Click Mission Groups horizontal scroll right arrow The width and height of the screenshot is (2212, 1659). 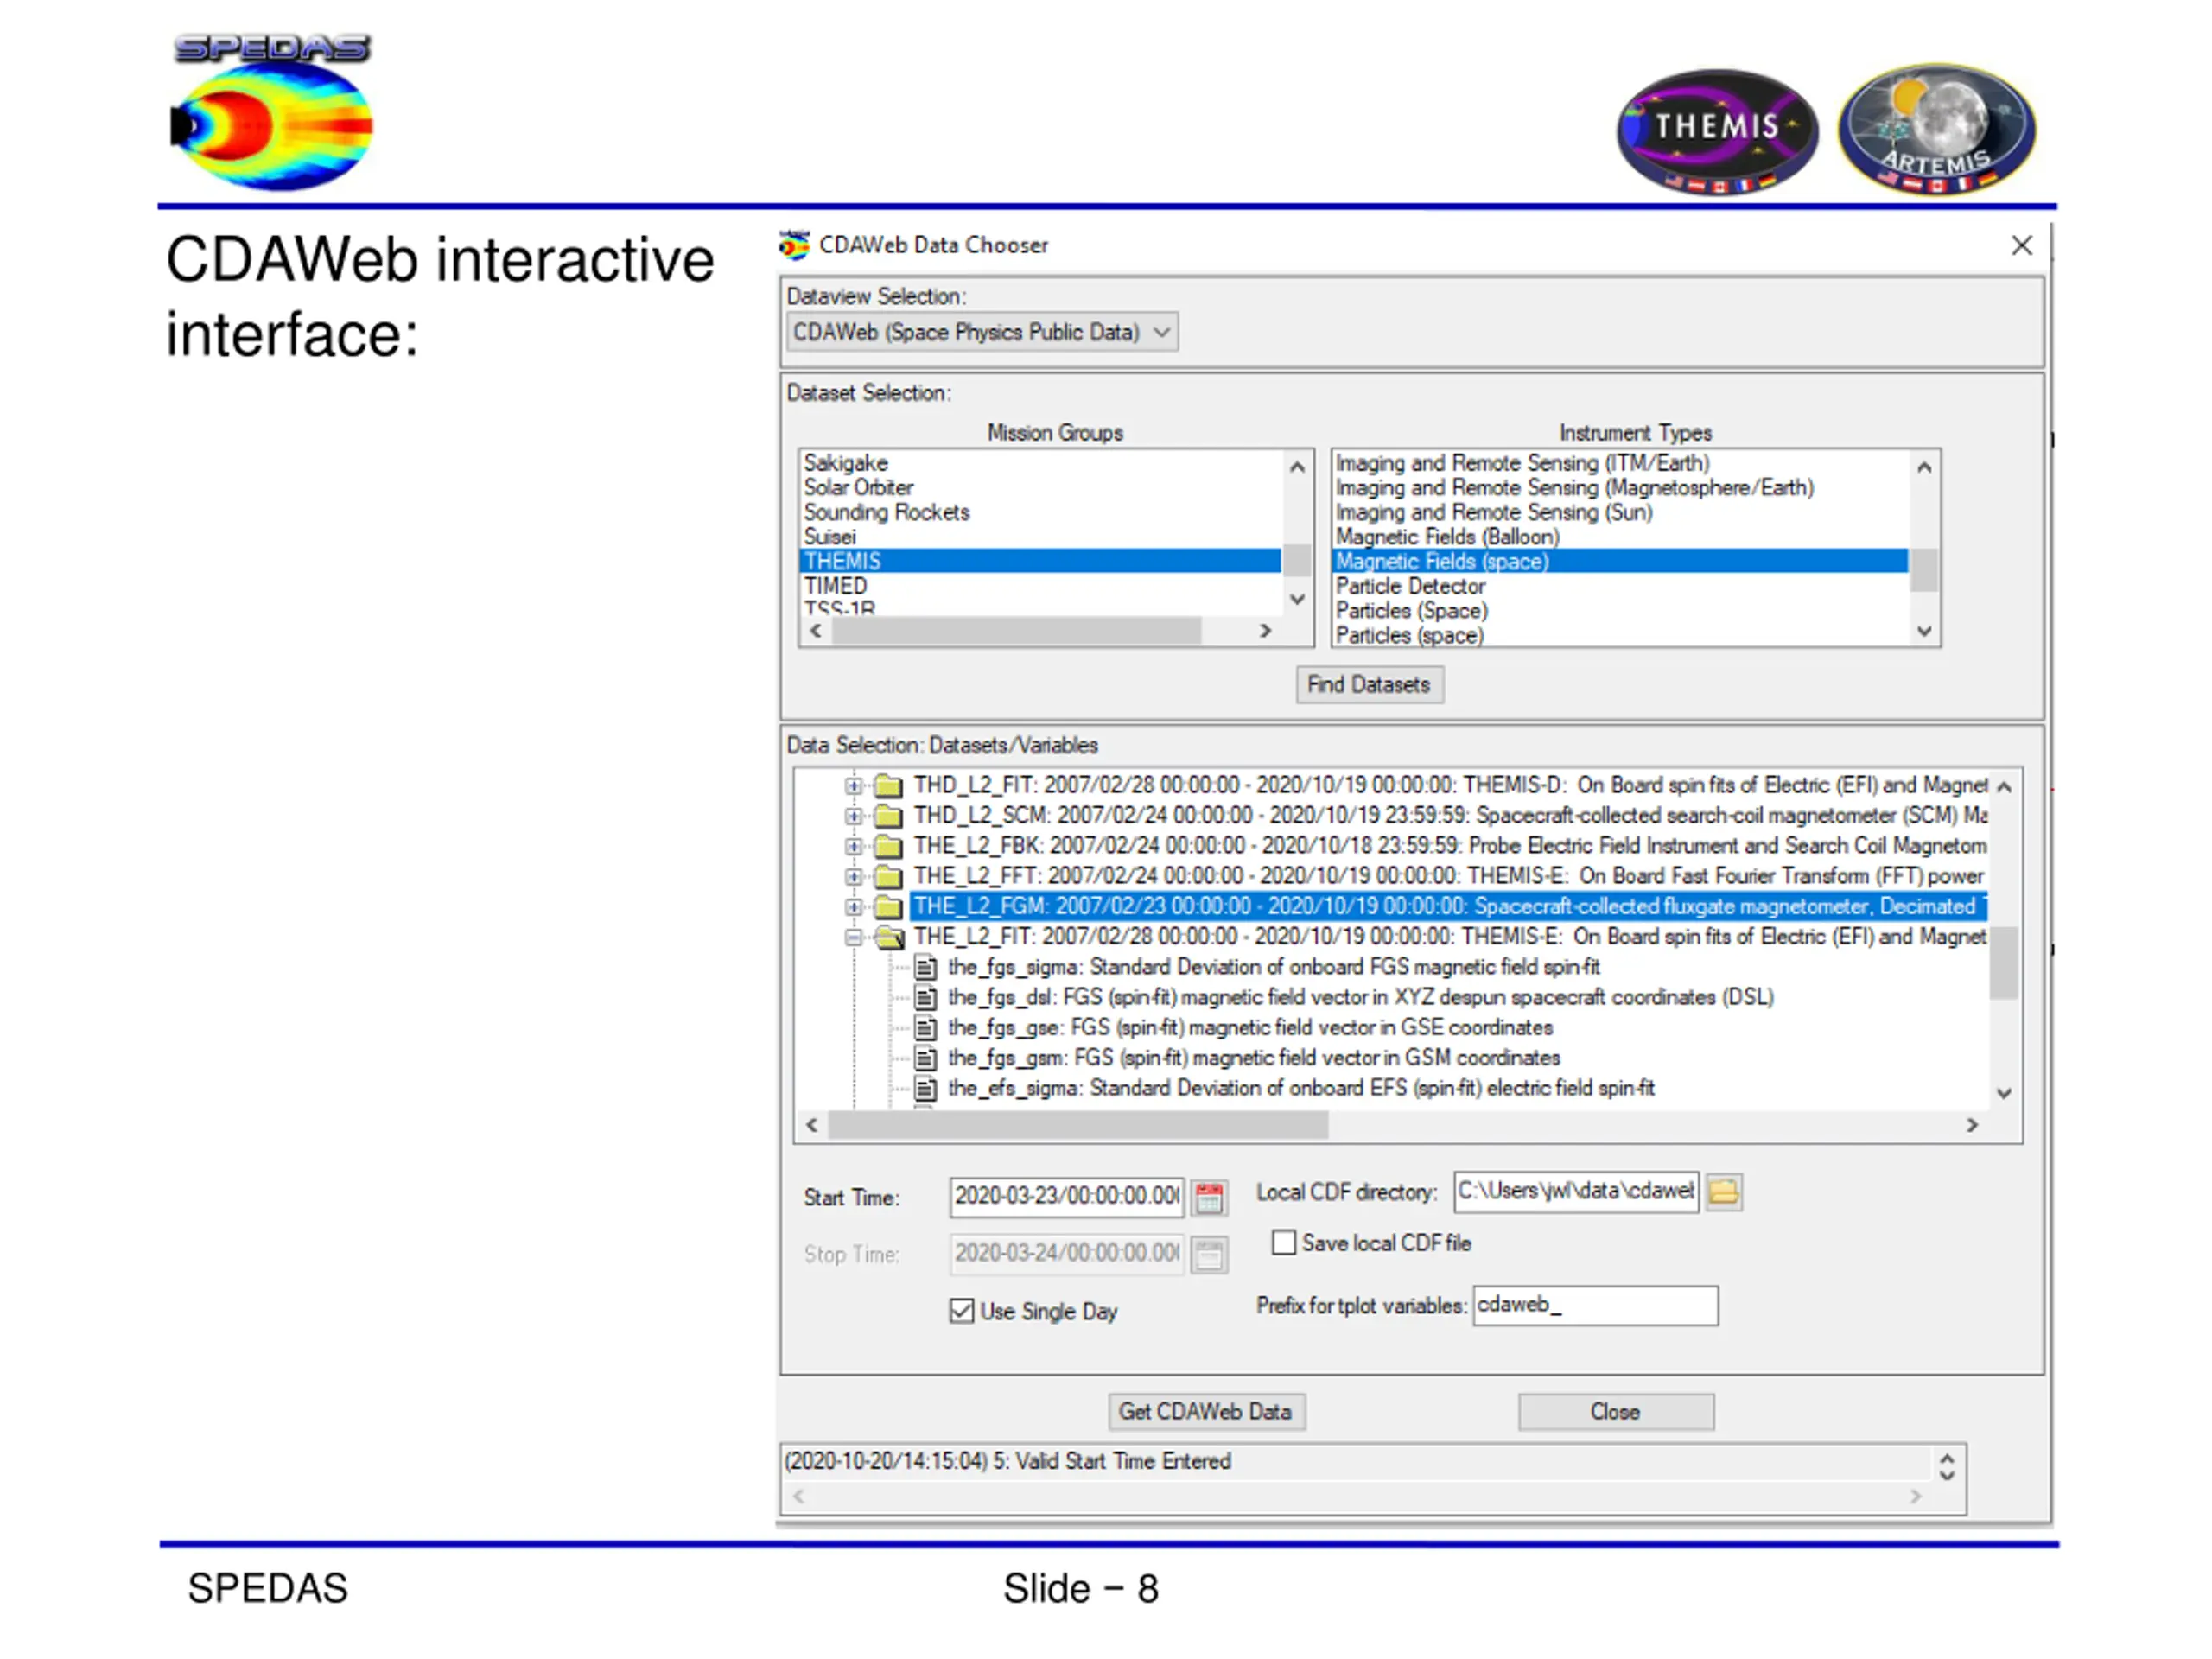(x=1265, y=631)
